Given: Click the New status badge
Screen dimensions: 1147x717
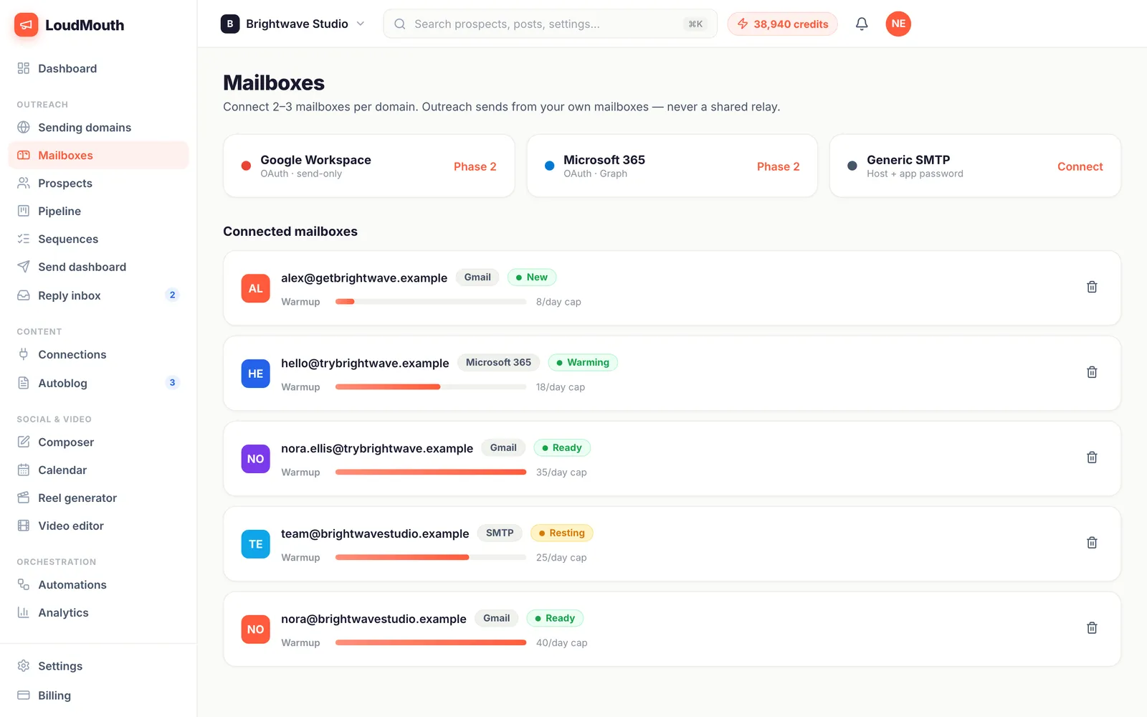Looking at the screenshot, I should 532,277.
